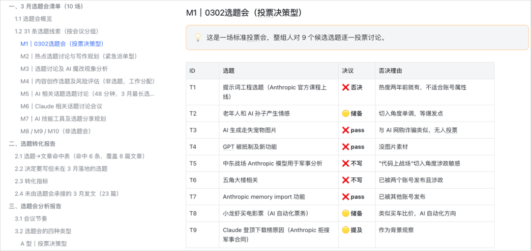Click topic 老年人和 AI 孙子产生情感
This screenshot has width=531, height=251.
point(256,114)
